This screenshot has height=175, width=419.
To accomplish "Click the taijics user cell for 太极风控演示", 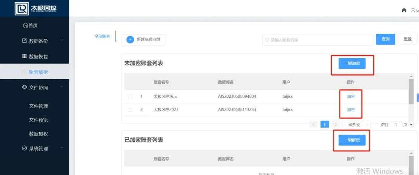I will (287, 97).
